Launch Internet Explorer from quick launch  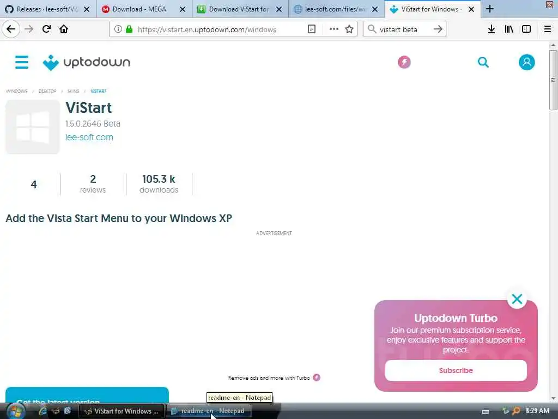tap(43, 411)
